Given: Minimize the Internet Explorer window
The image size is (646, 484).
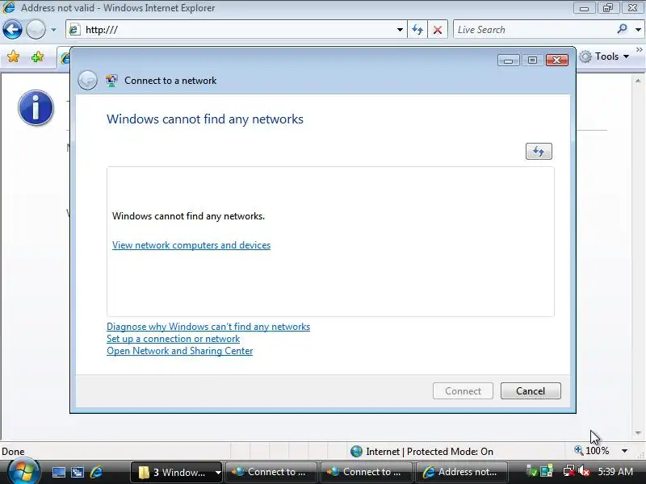Looking at the screenshot, I should point(584,8).
